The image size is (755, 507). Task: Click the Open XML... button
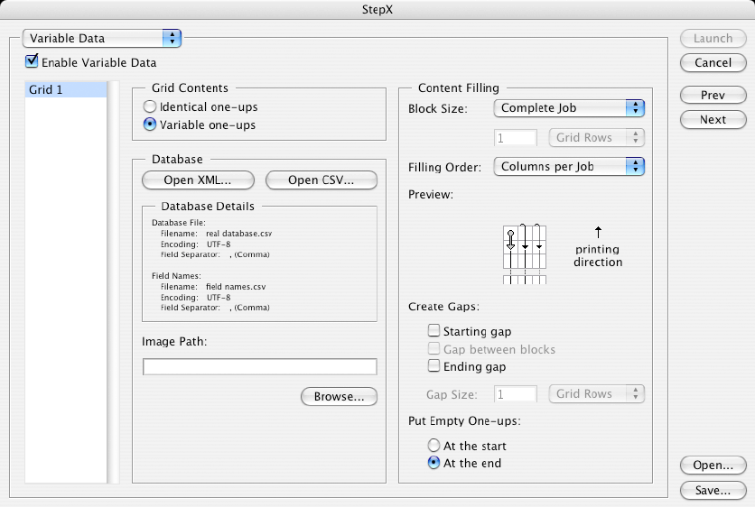pyautogui.click(x=198, y=180)
